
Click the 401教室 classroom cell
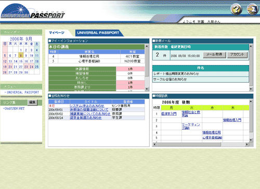[x=133, y=56]
